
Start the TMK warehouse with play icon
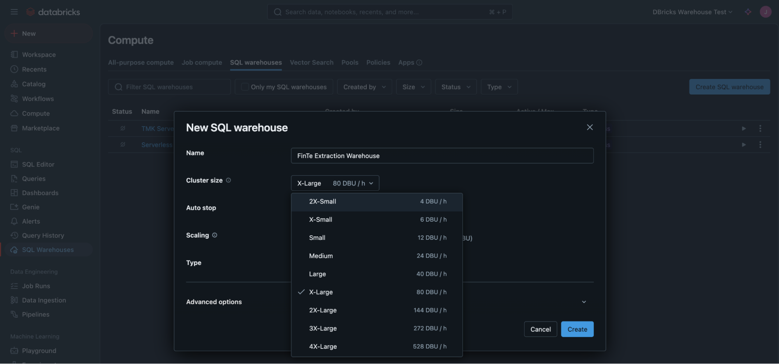click(744, 128)
